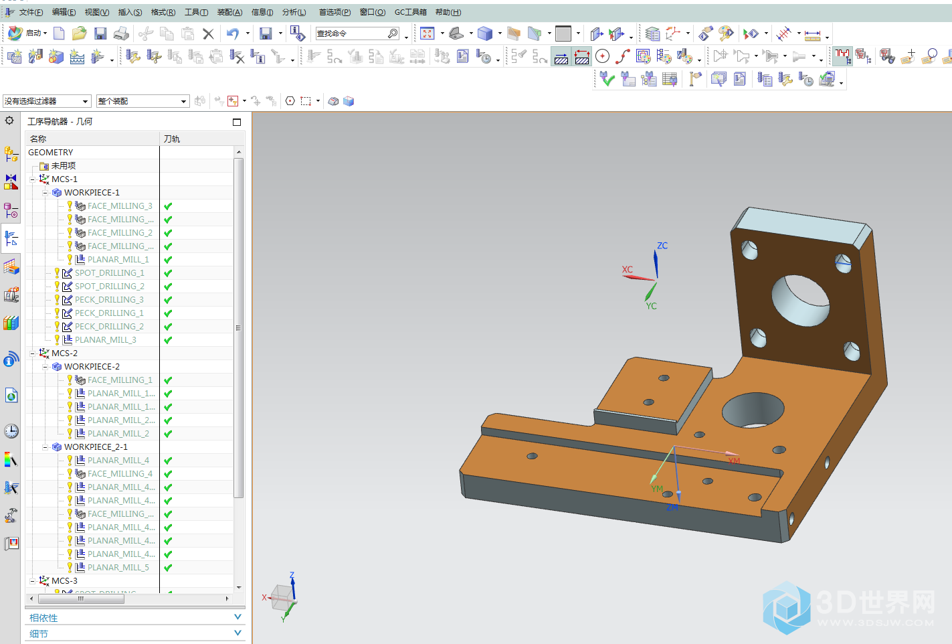This screenshot has width=952, height=644.
Task: Open the 启动 start dropdown
Action: (27, 33)
